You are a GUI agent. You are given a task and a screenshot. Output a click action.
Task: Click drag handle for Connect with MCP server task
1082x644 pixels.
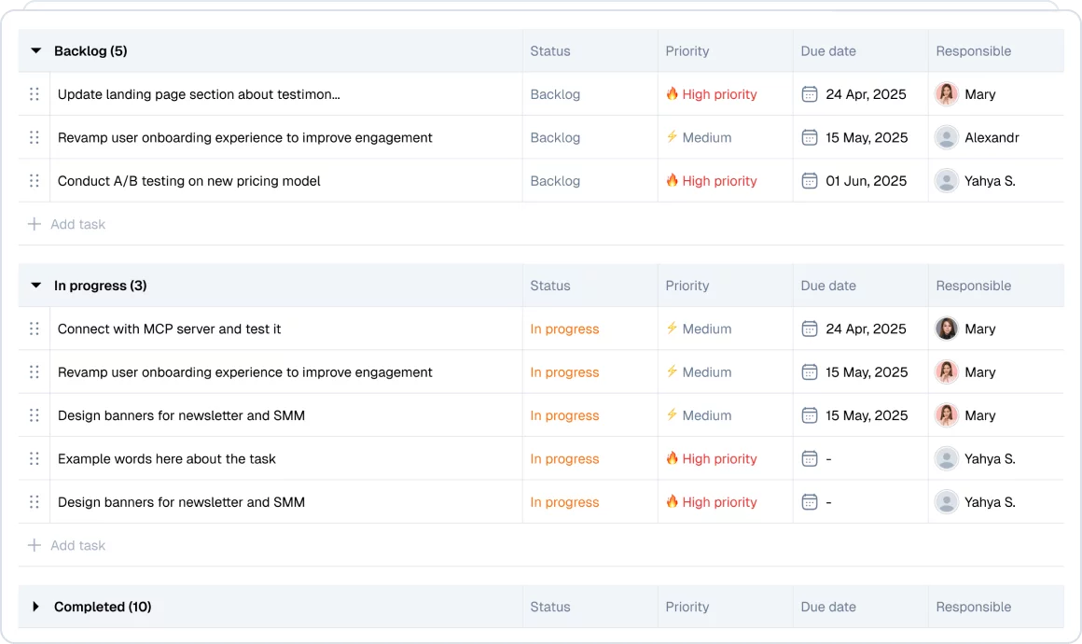click(35, 329)
